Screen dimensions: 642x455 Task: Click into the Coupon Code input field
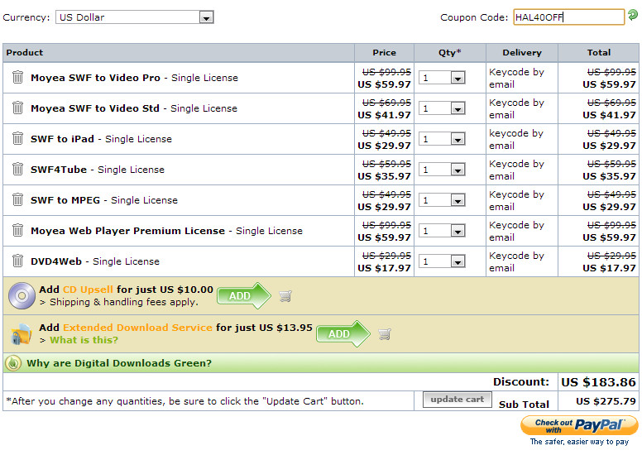[x=568, y=17]
